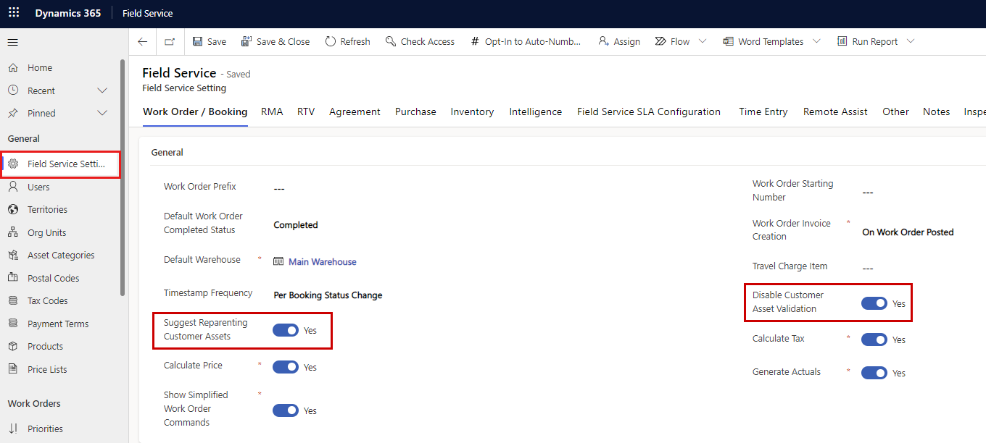Click the Run Report button

867,41
